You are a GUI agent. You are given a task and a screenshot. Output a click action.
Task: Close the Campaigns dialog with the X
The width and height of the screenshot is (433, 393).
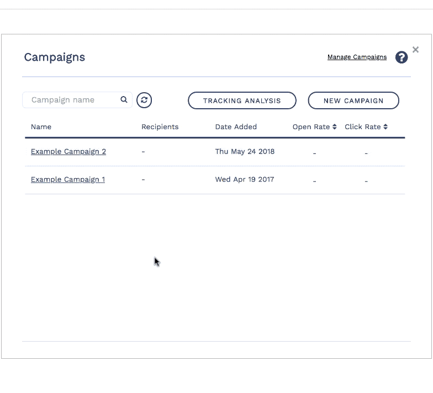pos(415,50)
